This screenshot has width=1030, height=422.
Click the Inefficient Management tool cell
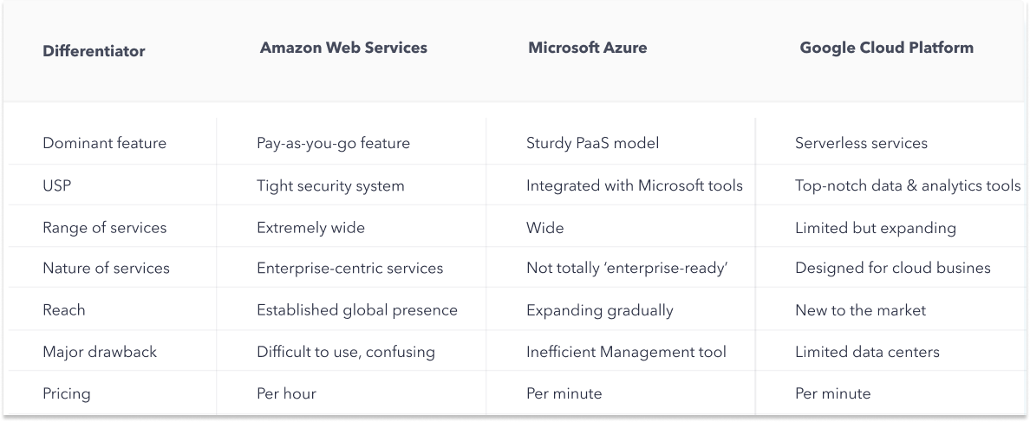626,352
